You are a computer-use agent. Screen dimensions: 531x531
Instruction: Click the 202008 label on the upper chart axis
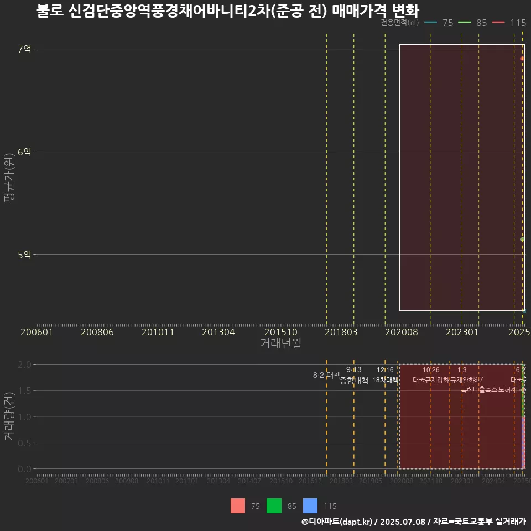[402, 332]
